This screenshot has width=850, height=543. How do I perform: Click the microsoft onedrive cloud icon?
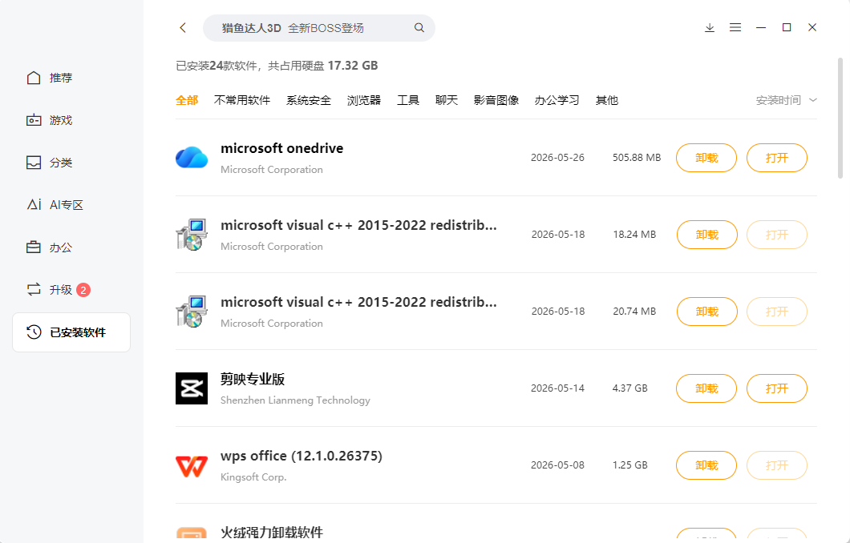192,158
